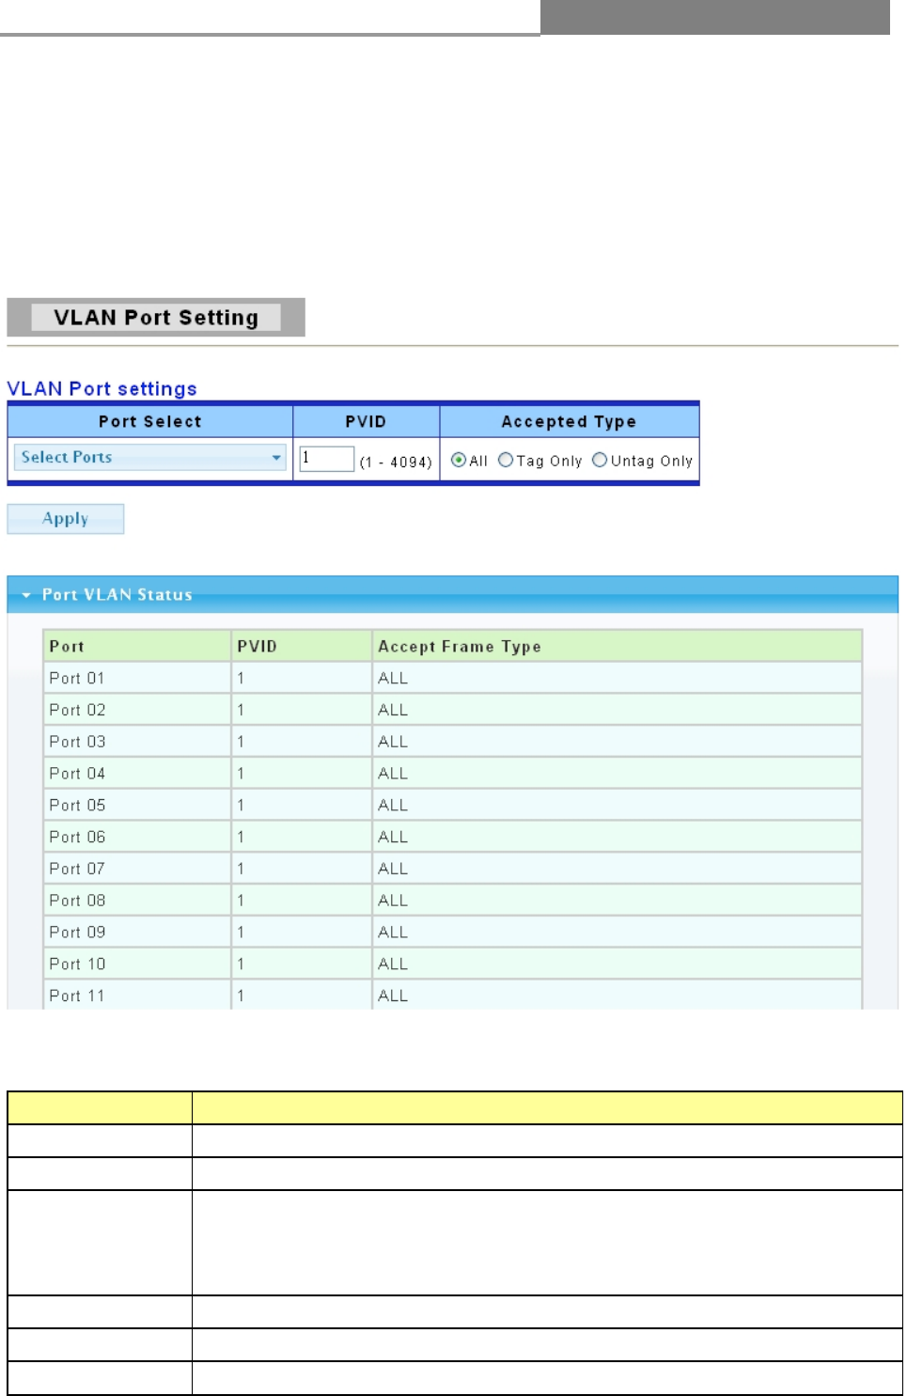Click the Port 10 row label
The image size is (907, 1396).
pos(77,965)
